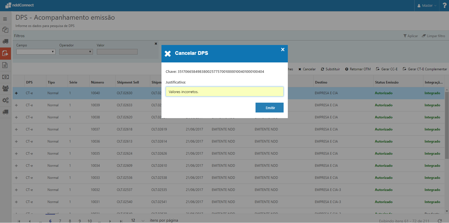Open the settings gears sidebar icon
449x223 pixels.
pyautogui.click(x=5, y=100)
